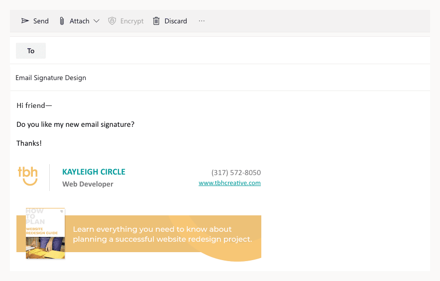440x281 pixels.
Task: Click the Discard label text
Action: (x=176, y=21)
